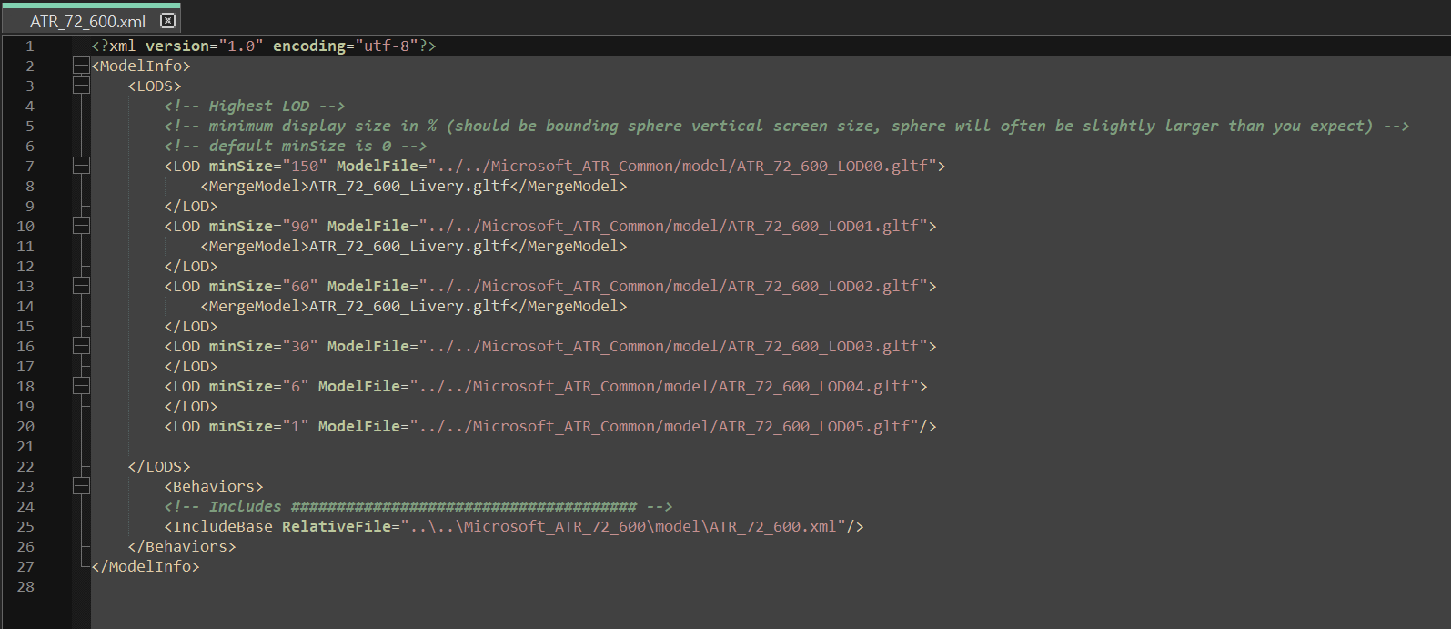Click line number 28 in the gutter
This screenshot has width=1451, height=629.
click(x=25, y=586)
